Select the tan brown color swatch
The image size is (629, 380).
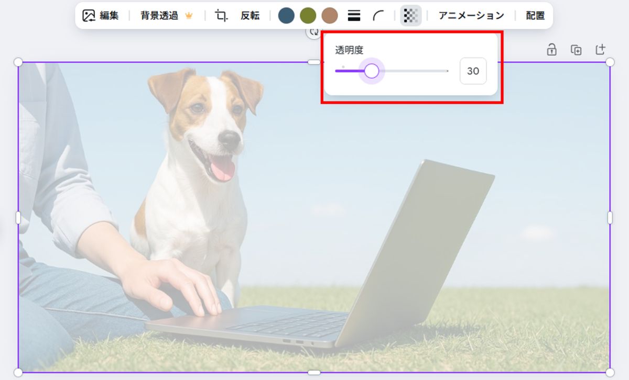pyautogui.click(x=330, y=16)
